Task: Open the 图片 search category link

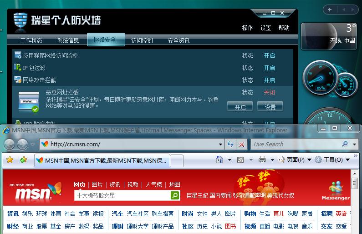Action: pos(97,184)
